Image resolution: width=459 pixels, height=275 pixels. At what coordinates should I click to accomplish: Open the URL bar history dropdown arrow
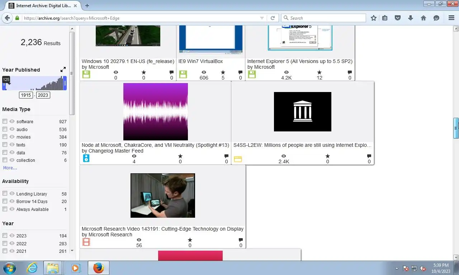coord(262,18)
